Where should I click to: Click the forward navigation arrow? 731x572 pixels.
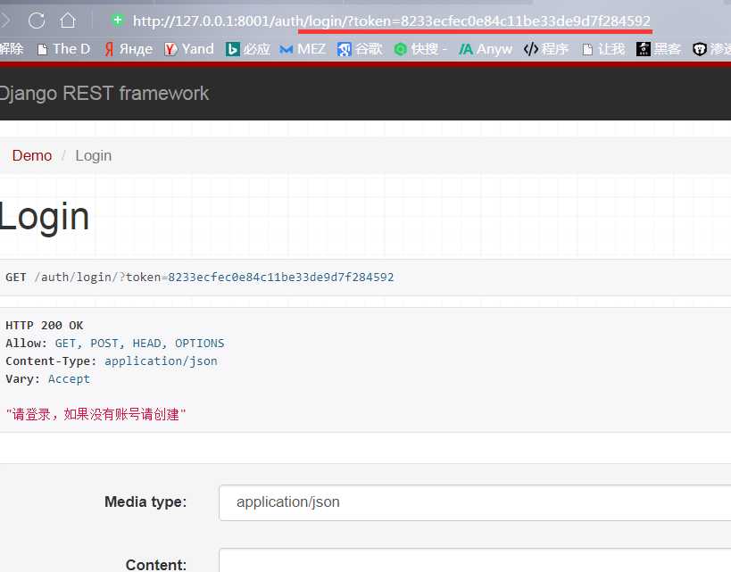[5, 21]
